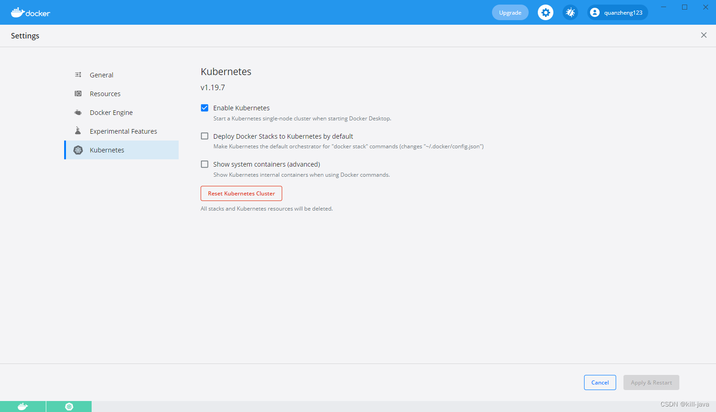Select the Kubernetes settings tab
This screenshot has height=412, width=716.
122,150
